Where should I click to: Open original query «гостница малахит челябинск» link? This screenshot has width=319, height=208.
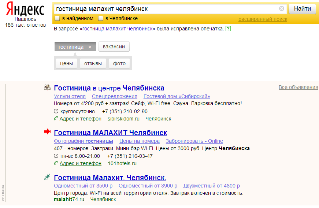118,29
